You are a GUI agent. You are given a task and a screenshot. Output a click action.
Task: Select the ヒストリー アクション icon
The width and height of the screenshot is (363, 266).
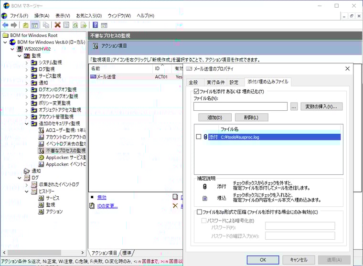pyautogui.click(x=41, y=212)
